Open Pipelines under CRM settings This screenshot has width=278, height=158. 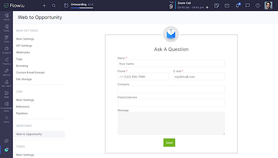[x=22, y=113]
